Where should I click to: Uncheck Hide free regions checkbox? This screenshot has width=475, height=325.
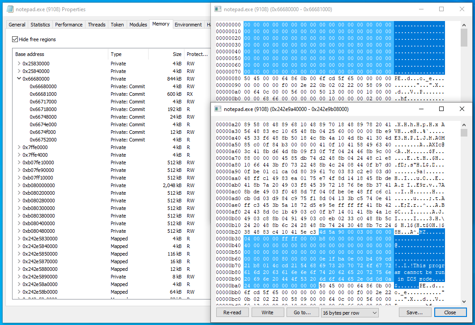[x=15, y=39]
